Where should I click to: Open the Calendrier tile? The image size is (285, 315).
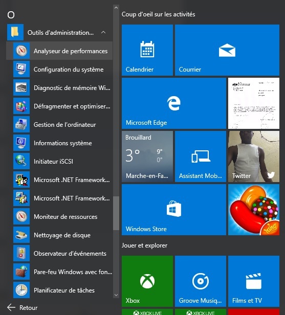[147, 50]
